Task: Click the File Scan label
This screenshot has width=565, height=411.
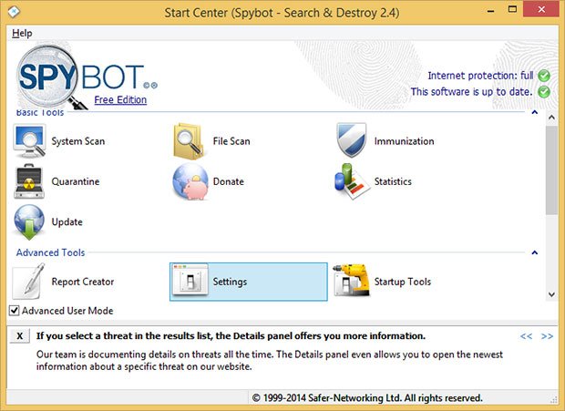Action: click(x=231, y=141)
